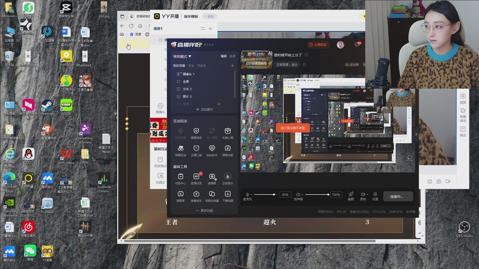This screenshot has height=269, width=479.
Task: Open 设置 settings in 直播伴侣 bottom bar
Action: pyautogui.click(x=375, y=196)
